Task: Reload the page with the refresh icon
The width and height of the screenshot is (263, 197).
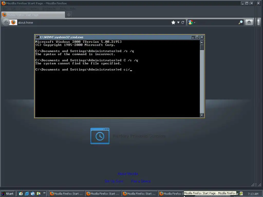Action: [183, 23]
